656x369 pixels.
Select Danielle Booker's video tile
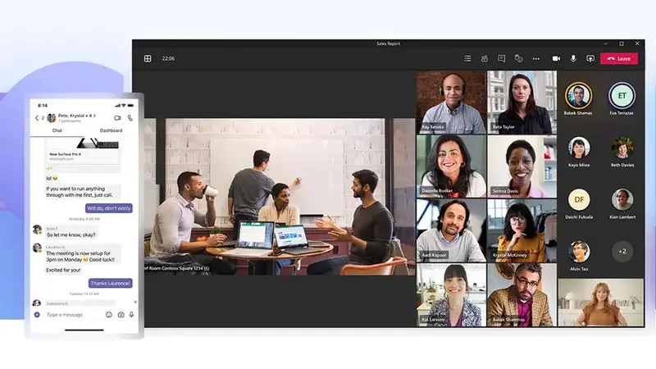[452, 166]
